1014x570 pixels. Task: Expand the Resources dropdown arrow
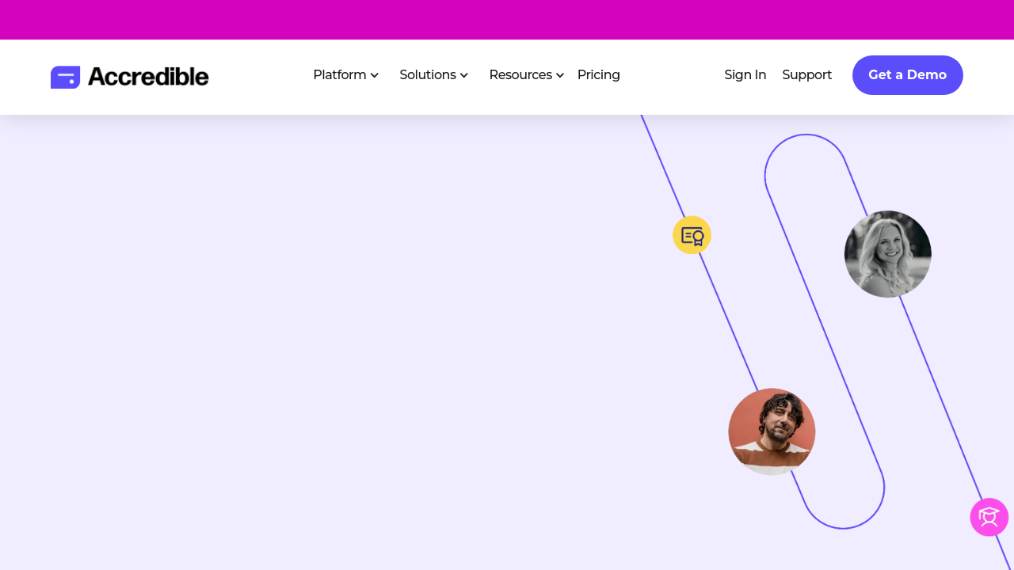point(560,76)
